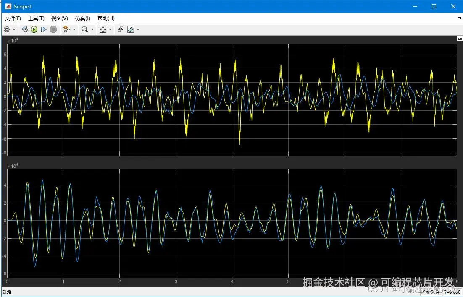Viewport: 463px width, 297px height.
Task: Run the simulation with the green play button
Action: click(x=34, y=29)
